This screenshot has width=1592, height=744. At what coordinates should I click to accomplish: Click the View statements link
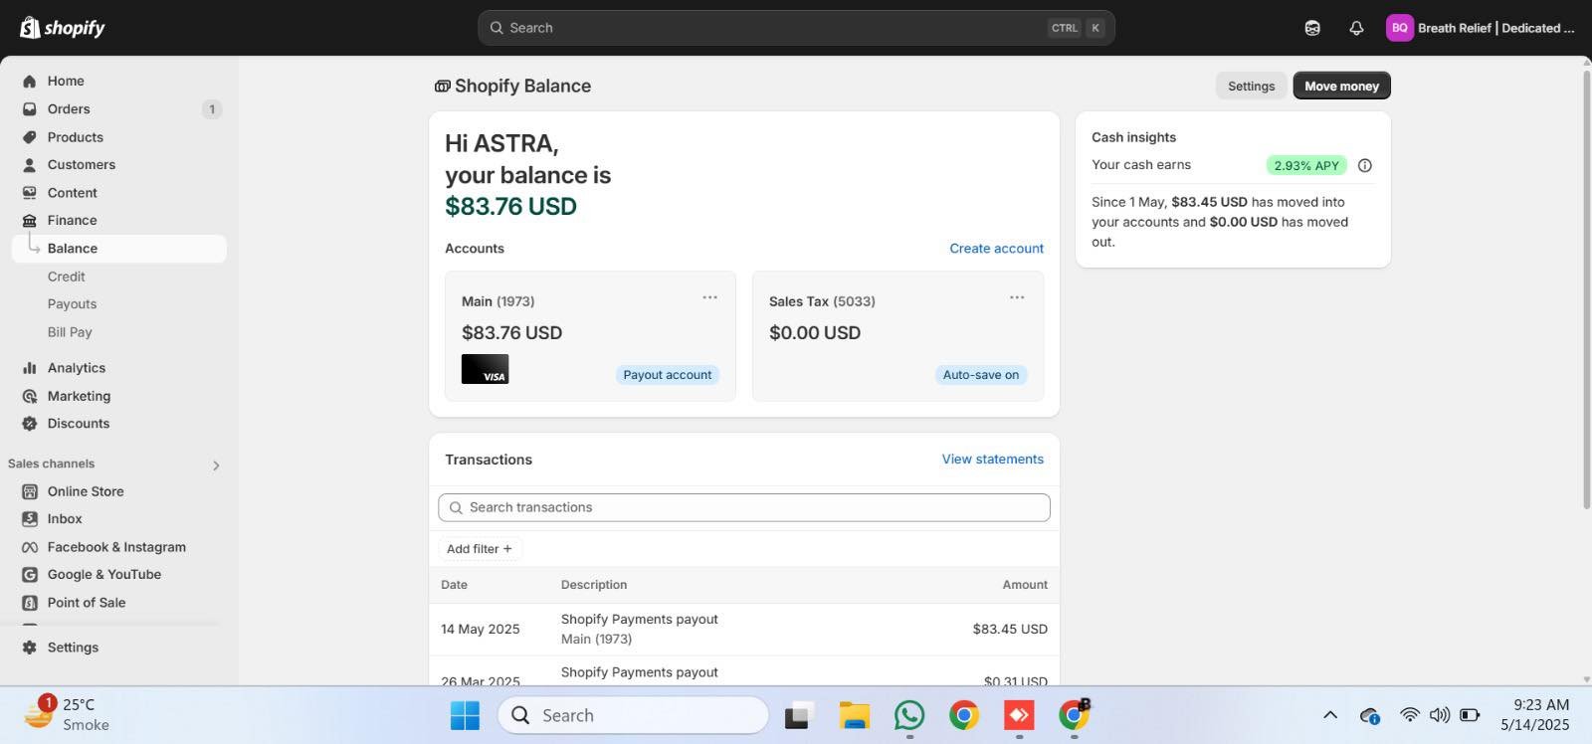coord(993,460)
